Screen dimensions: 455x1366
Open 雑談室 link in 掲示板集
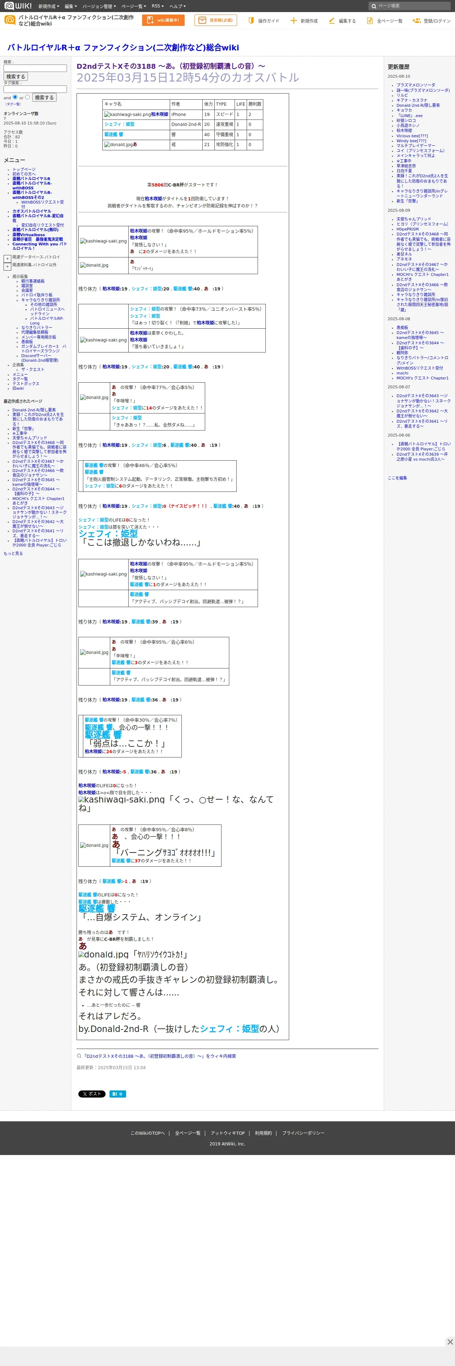tap(27, 285)
